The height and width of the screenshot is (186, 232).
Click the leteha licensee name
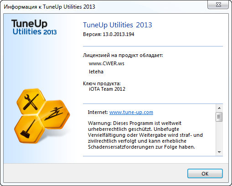tap(96, 72)
